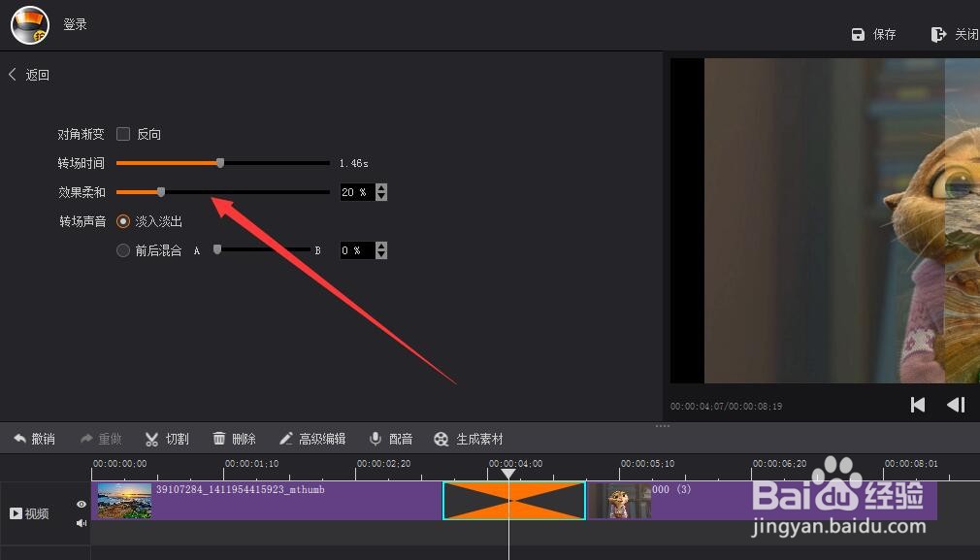Screen dimensions: 980x560
Task: Increase 前后混合 percent with up arrow
Action: pyautogui.click(x=381, y=246)
